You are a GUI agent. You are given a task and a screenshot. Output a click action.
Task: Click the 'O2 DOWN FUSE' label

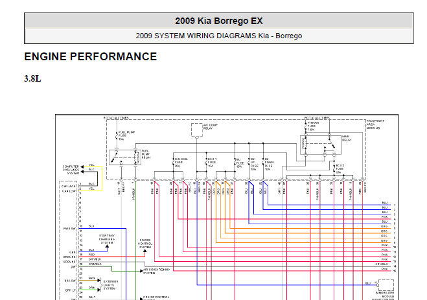269,164
